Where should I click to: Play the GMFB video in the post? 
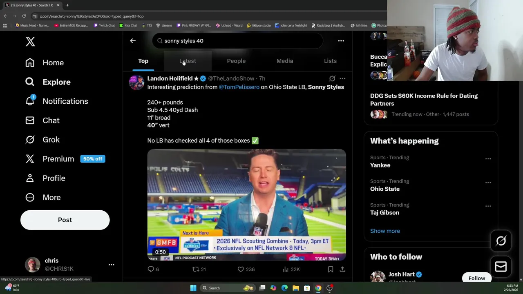pos(246,205)
